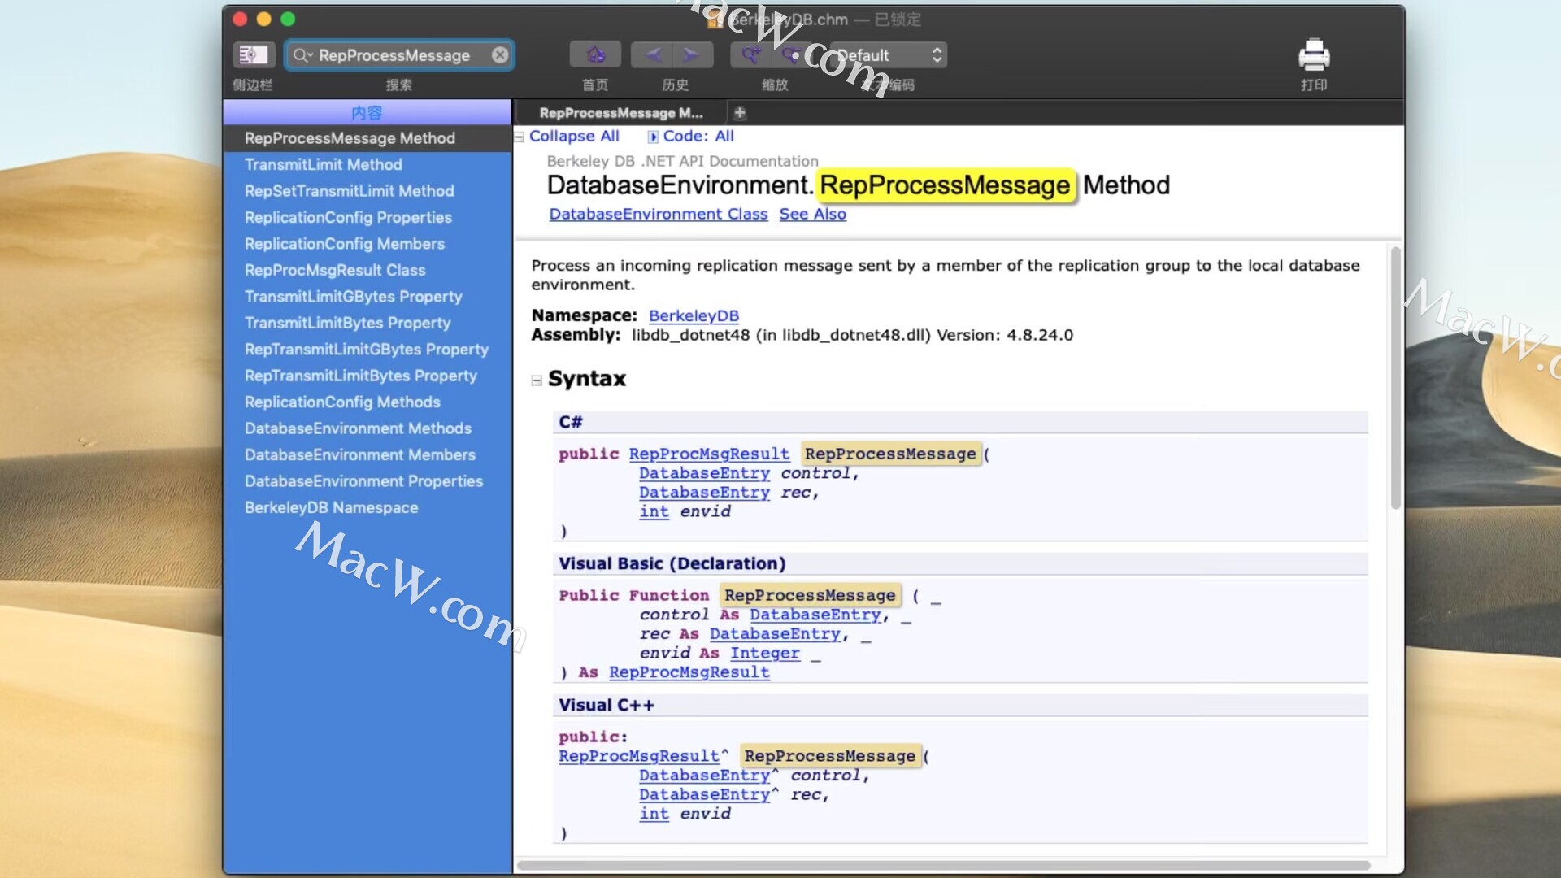Click the Visual C++ code header

(x=960, y=705)
